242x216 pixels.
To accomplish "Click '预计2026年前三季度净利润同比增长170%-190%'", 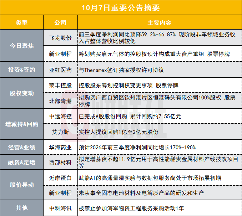I will [x=137, y=148].
